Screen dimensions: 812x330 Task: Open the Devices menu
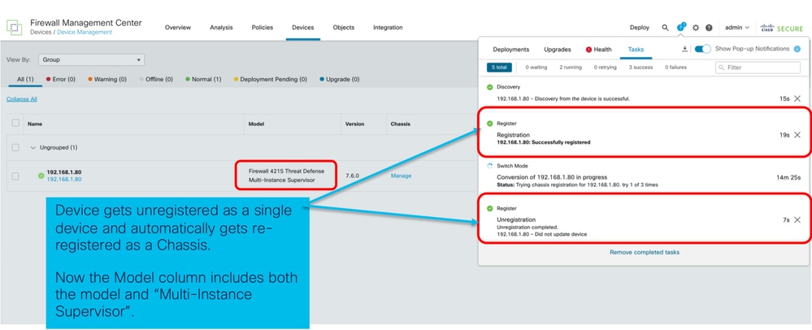[x=303, y=28]
